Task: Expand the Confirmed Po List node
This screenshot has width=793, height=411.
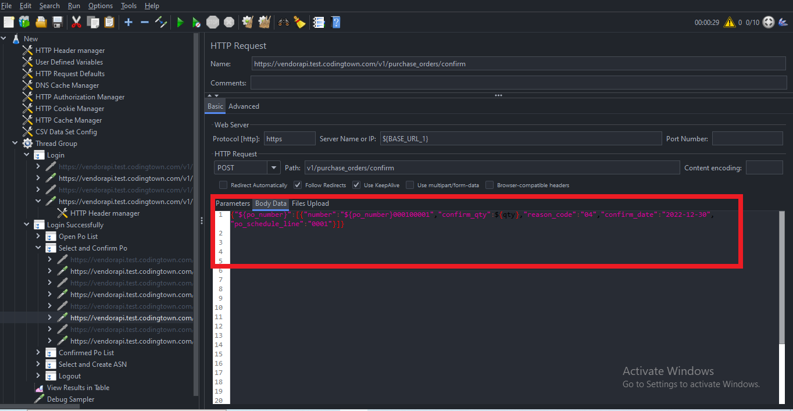Action: [x=38, y=353]
